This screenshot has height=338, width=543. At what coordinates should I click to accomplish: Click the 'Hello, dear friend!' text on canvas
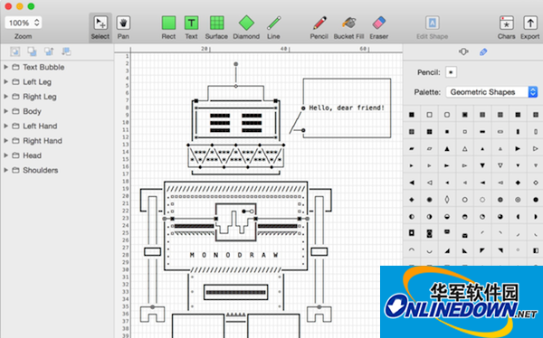pyautogui.click(x=347, y=108)
